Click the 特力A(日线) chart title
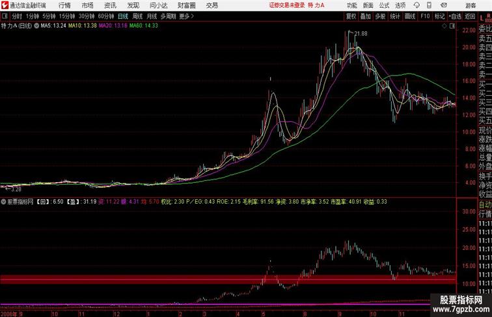 click(16, 26)
